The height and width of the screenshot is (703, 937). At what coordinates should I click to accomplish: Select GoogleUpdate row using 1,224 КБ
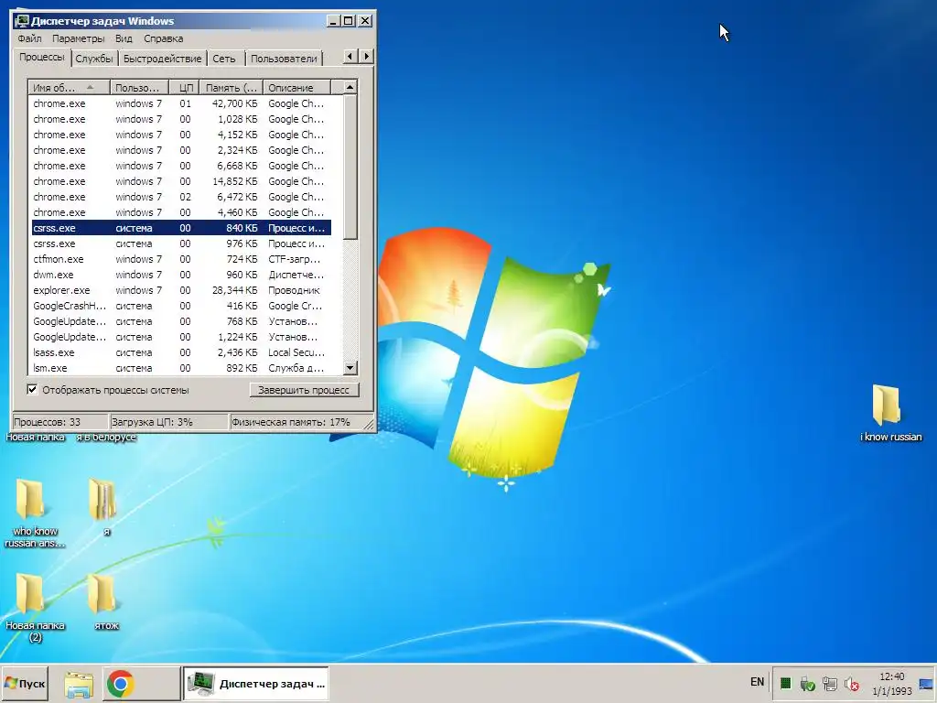pos(181,337)
